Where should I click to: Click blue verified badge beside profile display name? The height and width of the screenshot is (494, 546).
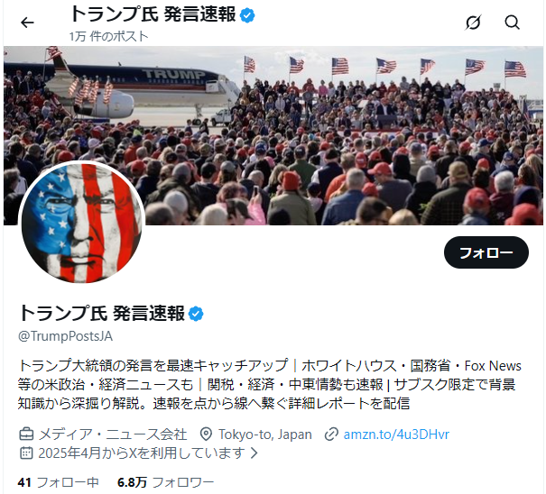[196, 314]
